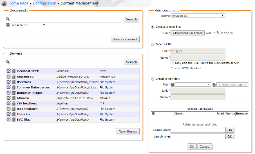The height and width of the screenshot is (154, 255).
Task: Delete the Common Datasources server
Action: (14, 87)
